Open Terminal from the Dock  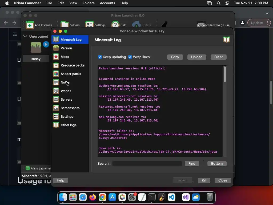[x=152, y=197]
